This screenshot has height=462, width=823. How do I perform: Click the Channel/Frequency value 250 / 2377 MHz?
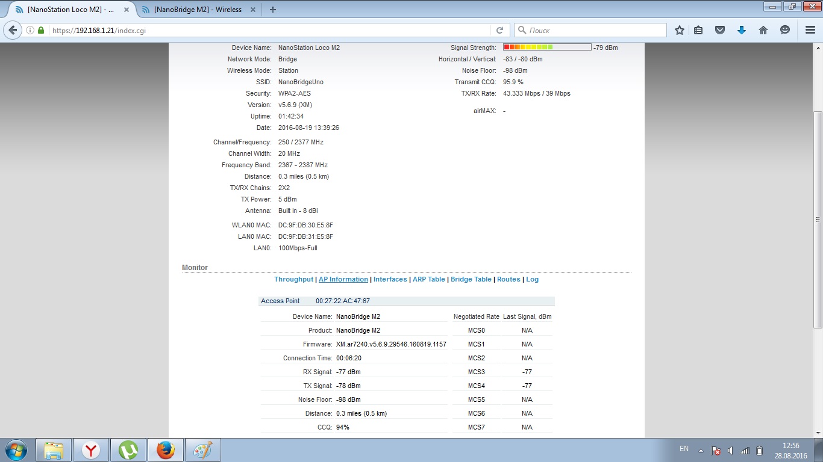[301, 142]
